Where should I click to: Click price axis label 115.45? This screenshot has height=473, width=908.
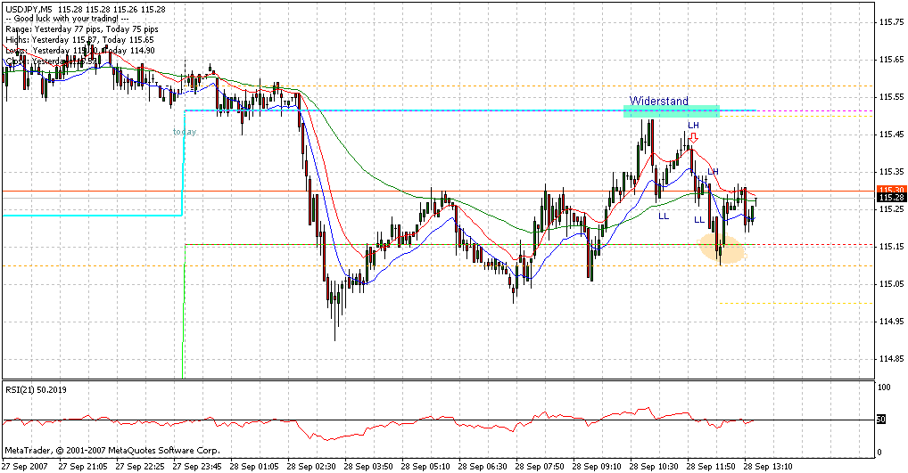click(x=891, y=135)
